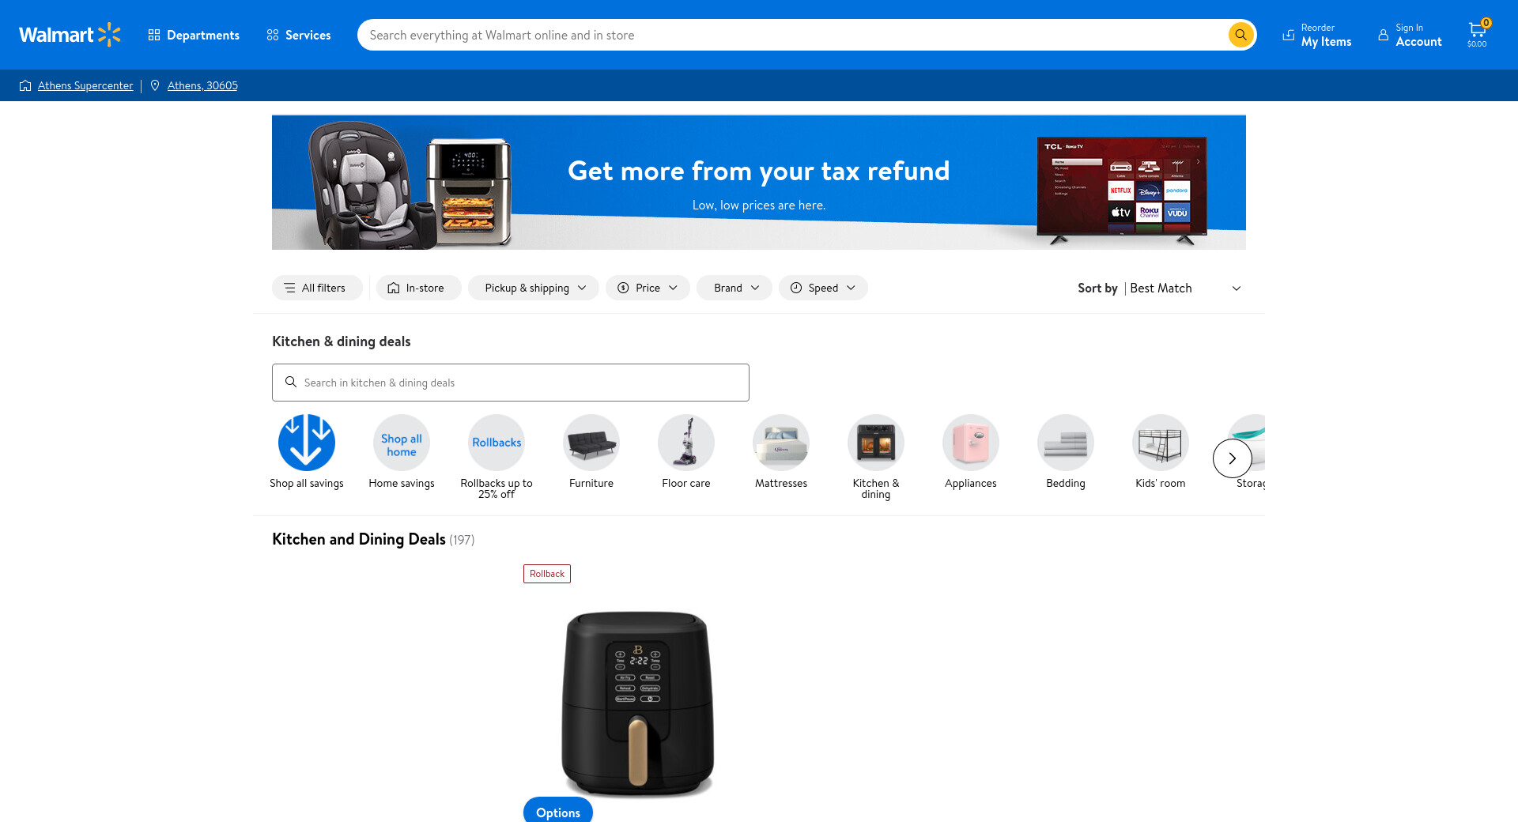Click the blue Options button
Image resolution: width=1518 pixels, height=822 pixels.
(x=558, y=811)
